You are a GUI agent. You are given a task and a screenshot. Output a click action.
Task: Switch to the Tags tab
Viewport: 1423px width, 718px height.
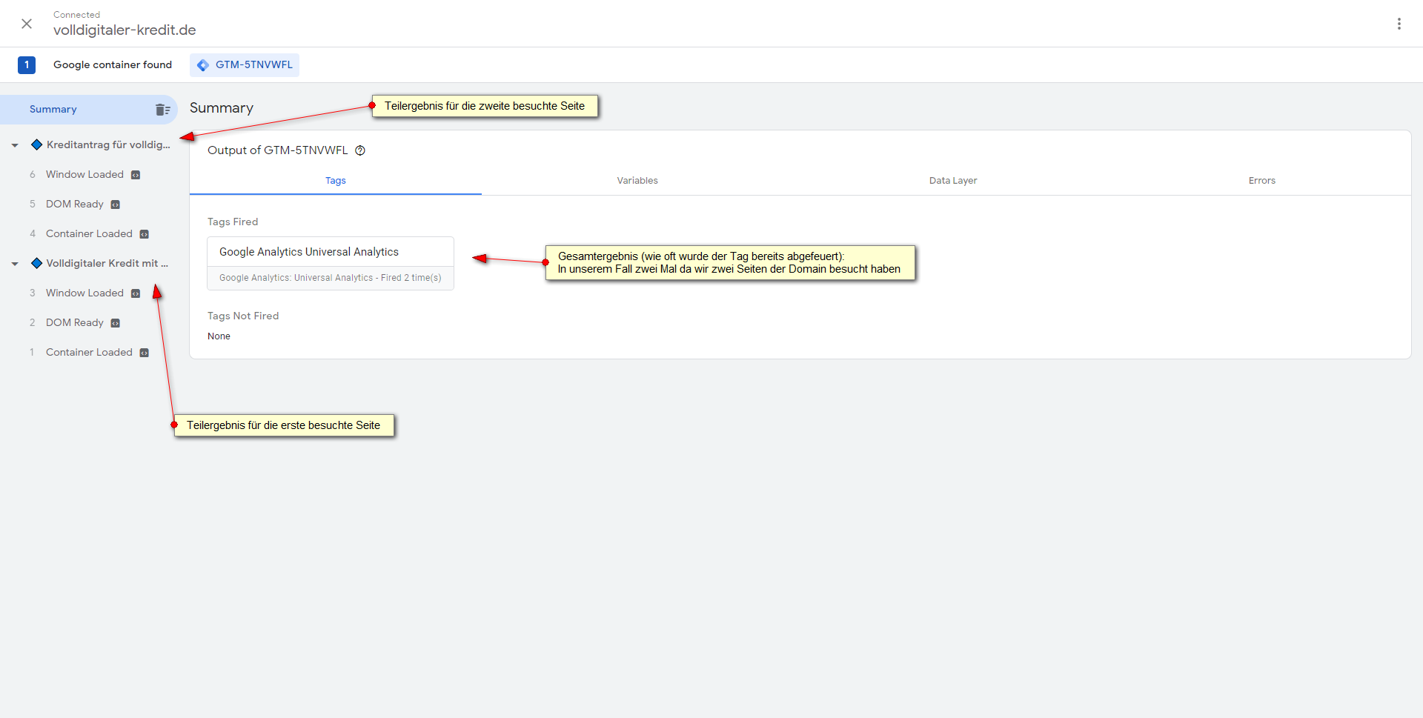click(x=336, y=181)
